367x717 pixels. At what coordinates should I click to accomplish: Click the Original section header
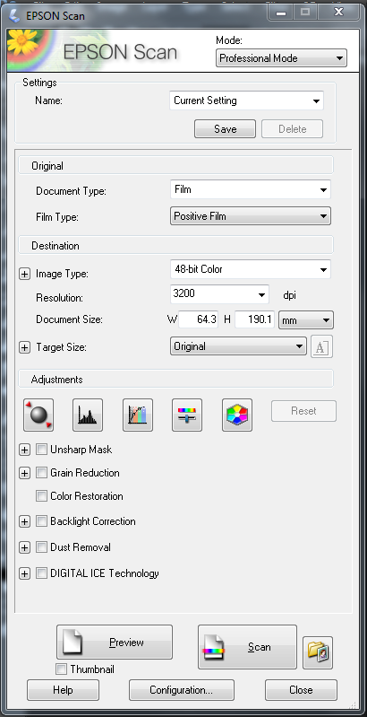pos(175,165)
